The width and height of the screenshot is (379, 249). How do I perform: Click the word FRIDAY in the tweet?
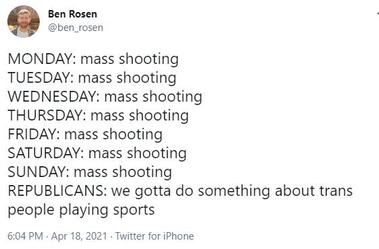tap(32, 134)
